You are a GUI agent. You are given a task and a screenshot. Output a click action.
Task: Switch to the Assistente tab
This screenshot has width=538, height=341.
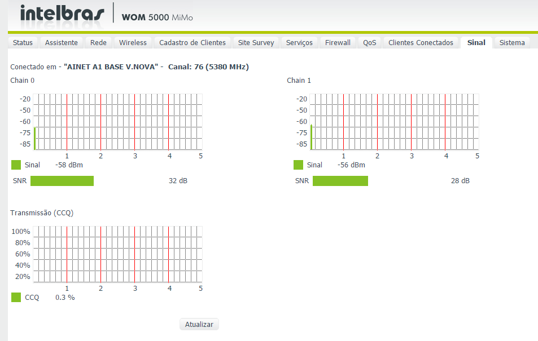tap(62, 42)
